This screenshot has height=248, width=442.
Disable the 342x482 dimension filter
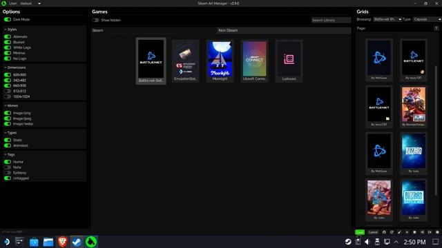click(x=8, y=80)
